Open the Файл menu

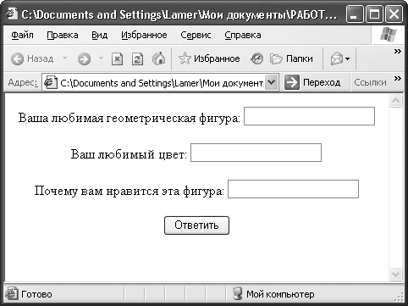point(22,35)
